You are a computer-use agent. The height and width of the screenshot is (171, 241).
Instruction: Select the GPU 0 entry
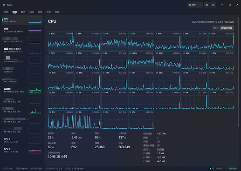coord(22,140)
